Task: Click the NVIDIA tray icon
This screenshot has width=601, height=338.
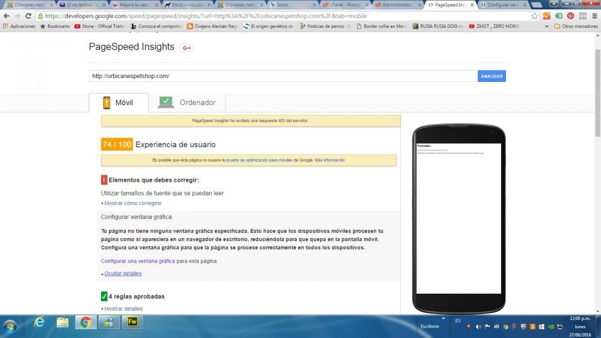Action: click(550, 327)
